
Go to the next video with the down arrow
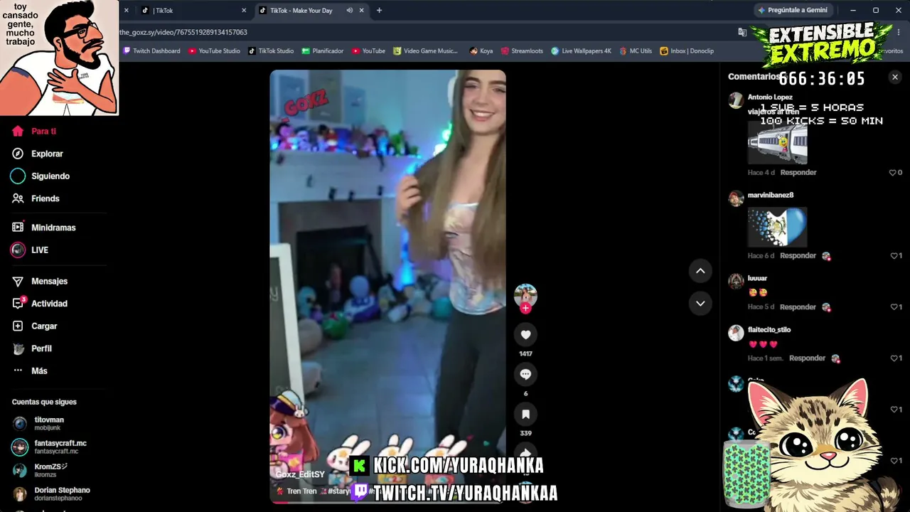[700, 304]
